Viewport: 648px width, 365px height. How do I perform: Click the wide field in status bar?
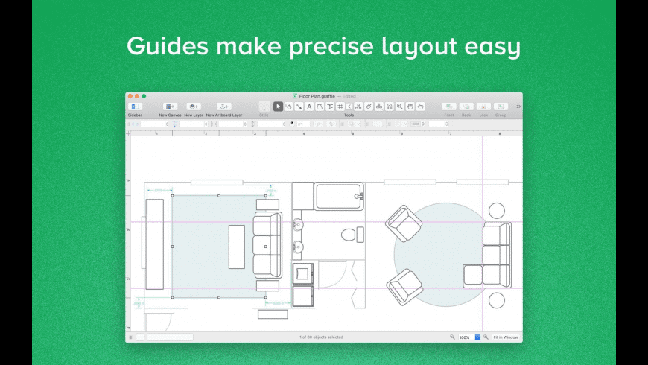coord(171,337)
